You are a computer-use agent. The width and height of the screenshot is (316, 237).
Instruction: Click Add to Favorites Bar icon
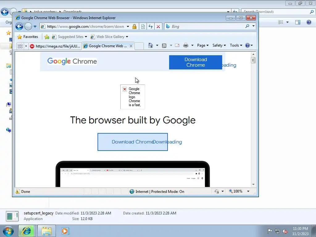click(47, 37)
